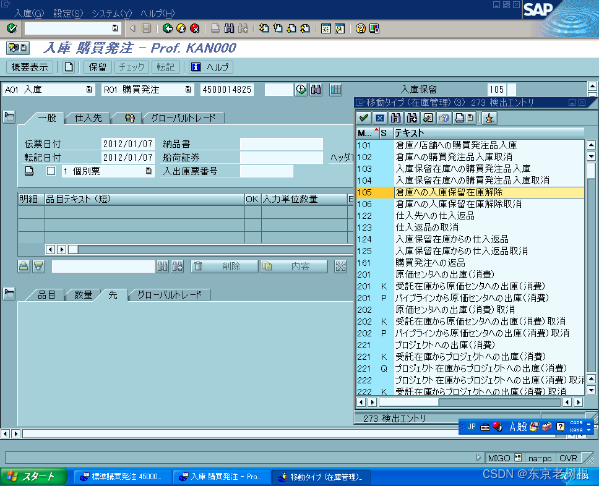Click the JP language bar indicator

[472, 427]
